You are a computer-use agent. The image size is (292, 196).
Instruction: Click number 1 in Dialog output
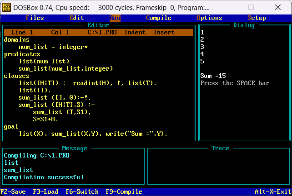pyautogui.click(x=202, y=33)
